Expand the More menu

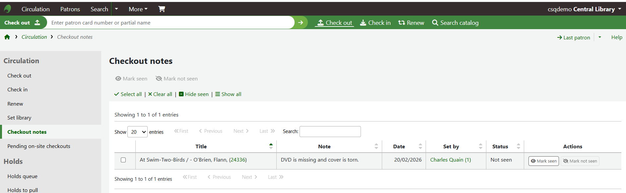138,9
